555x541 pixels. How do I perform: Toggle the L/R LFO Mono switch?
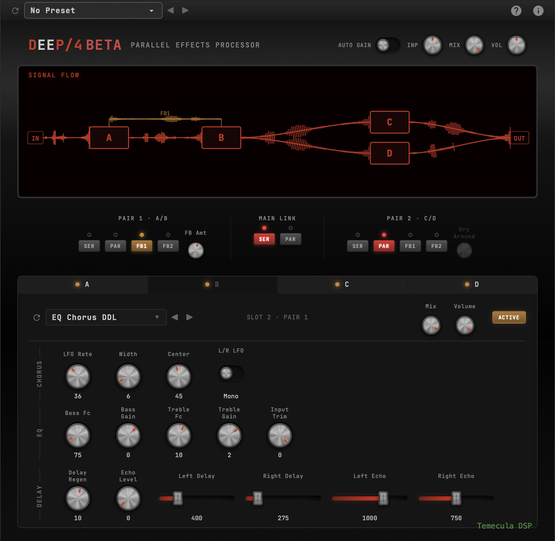tap(231, 373)
